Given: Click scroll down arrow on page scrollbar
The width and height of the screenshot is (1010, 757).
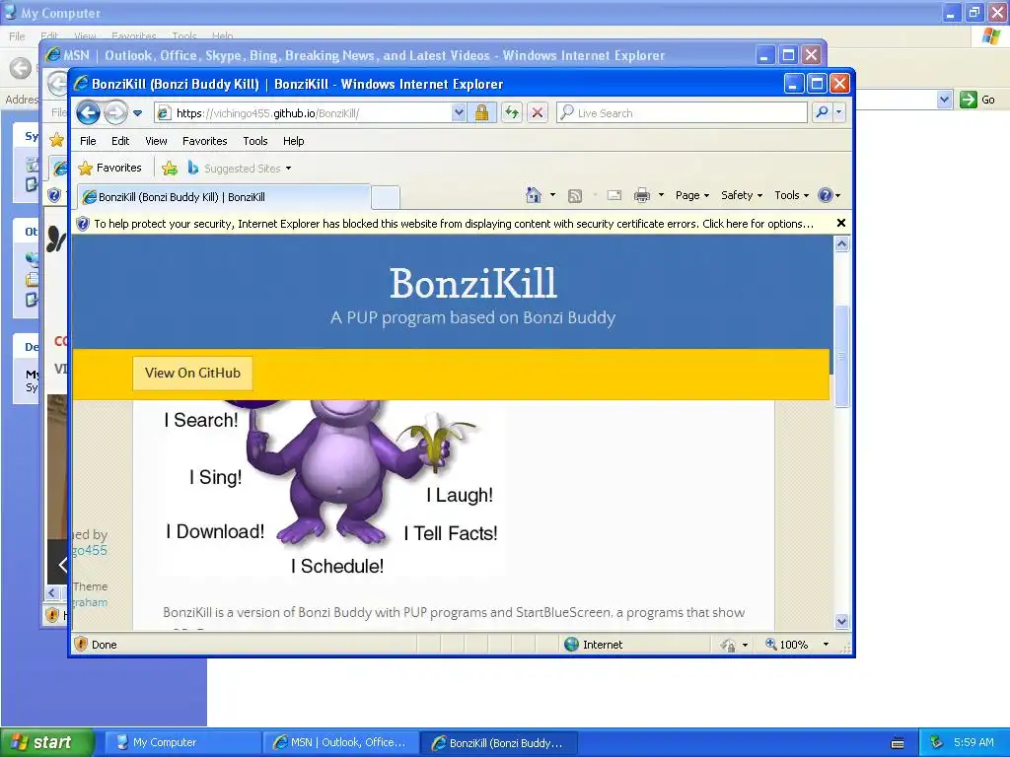Looking at the screenshot, I should coord(841,621).
